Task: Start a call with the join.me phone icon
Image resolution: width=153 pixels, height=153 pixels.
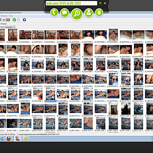Action: tap(54, 12)
